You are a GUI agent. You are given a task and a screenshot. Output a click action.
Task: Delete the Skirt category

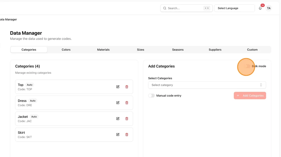pyautogui.click(x=127, y=135)
